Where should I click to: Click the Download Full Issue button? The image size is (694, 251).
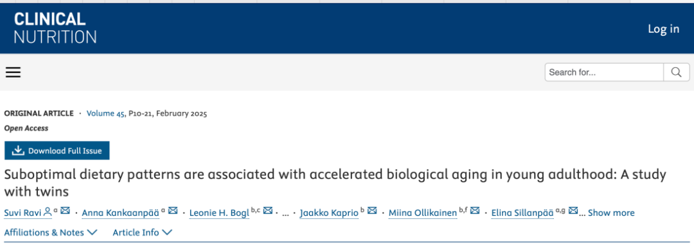pyautogui.click(x=57, y=151)
